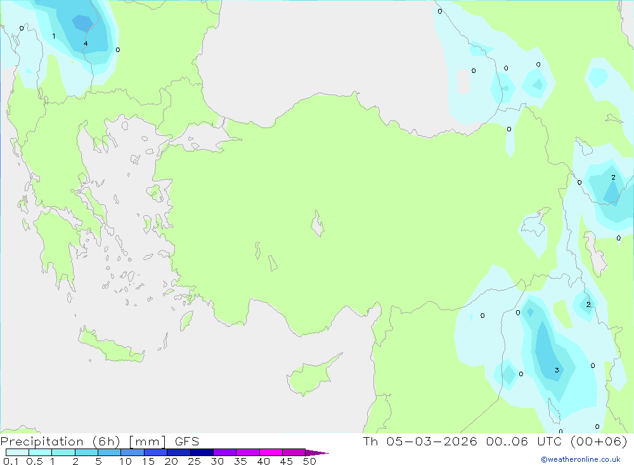Click the '10' legend scale label
The image size is (634, 465).
(x=126, y=461)
